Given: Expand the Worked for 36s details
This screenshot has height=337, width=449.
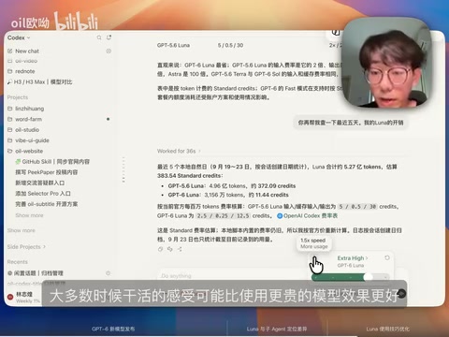Looking at the screenshot, I should (x=179, y=151).
